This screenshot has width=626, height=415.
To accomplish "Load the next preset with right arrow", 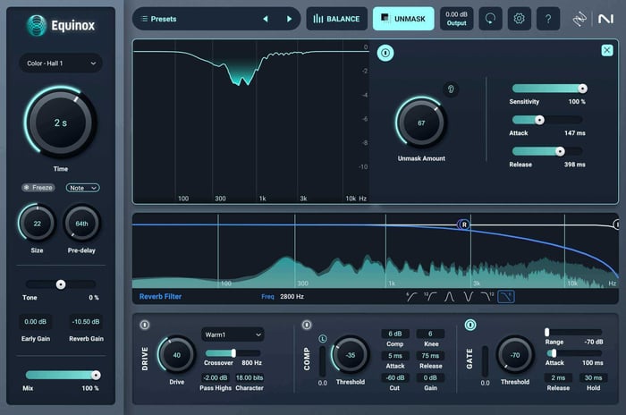I will (x=289, y=19).
